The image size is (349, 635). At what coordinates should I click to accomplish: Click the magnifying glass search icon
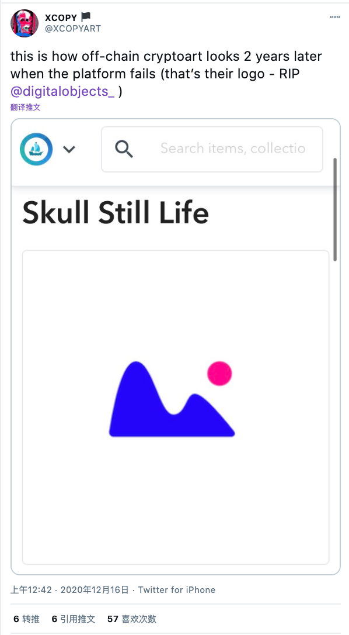(x=124, y=149)
